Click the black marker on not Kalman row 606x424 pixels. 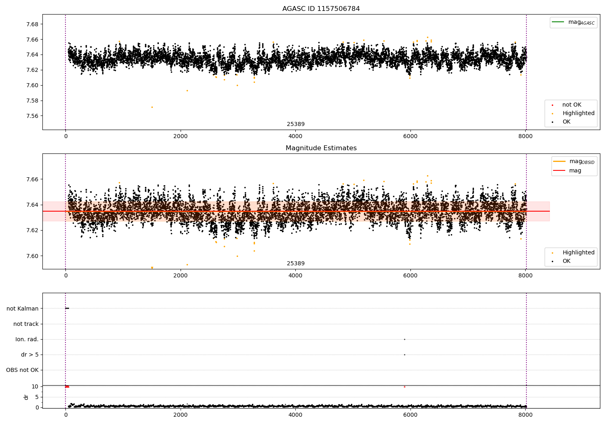[67, 309]
